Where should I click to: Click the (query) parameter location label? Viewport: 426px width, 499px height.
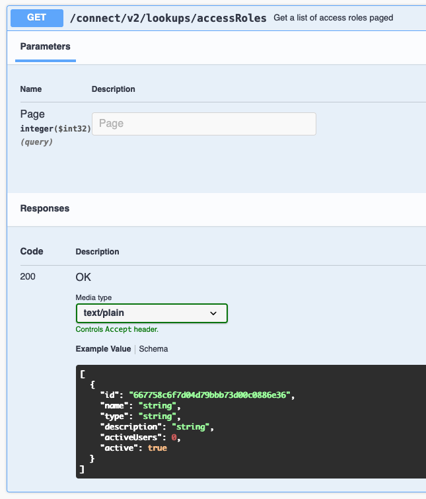click(36, 142)
